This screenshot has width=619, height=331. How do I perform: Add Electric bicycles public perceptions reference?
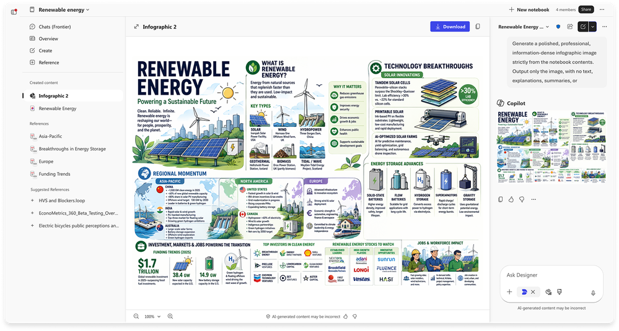tap(32, 226)
